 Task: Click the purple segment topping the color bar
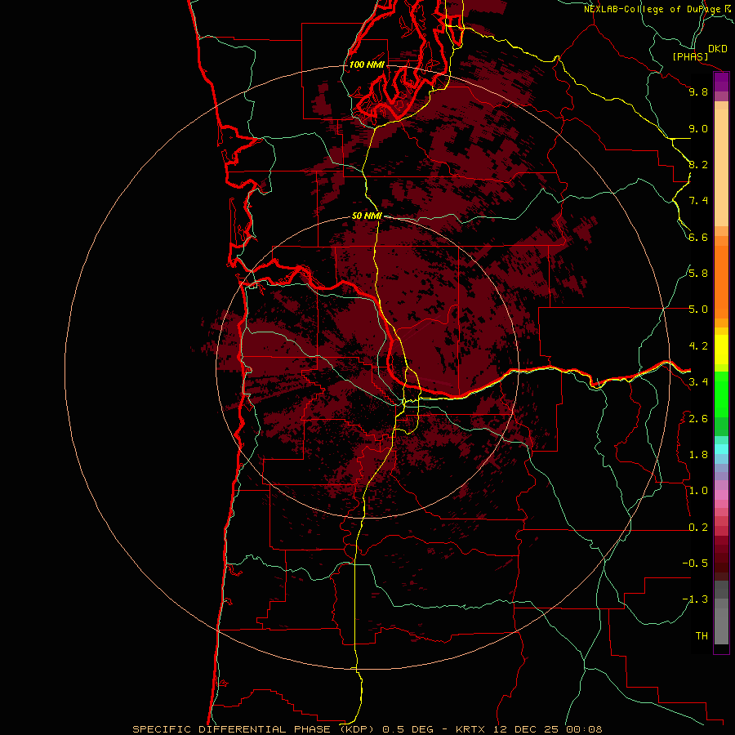721,82
